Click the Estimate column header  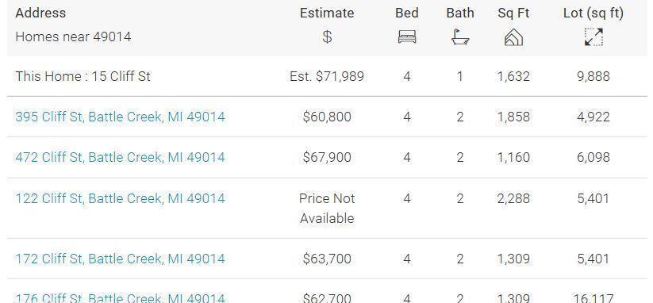pos(327,13)
